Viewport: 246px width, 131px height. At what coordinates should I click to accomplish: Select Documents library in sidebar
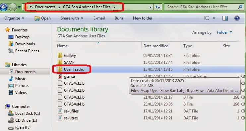[25, 72]
